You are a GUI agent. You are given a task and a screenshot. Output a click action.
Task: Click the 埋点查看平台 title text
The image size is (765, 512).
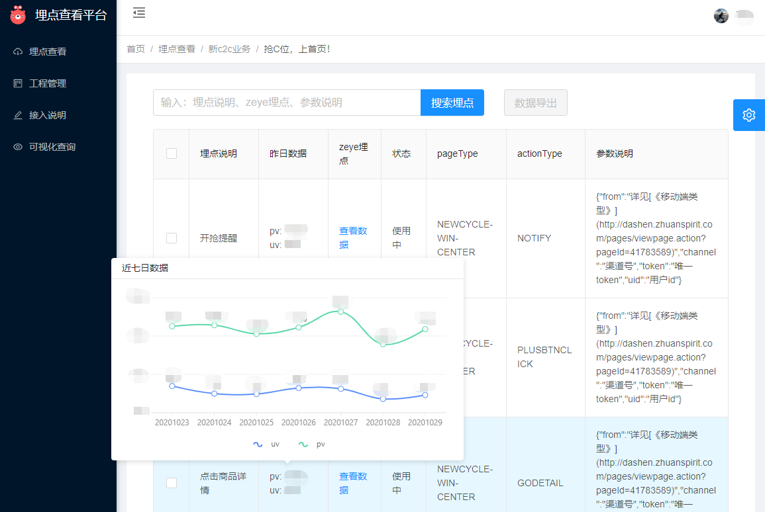pyautogui.click(x=71, y=15)
